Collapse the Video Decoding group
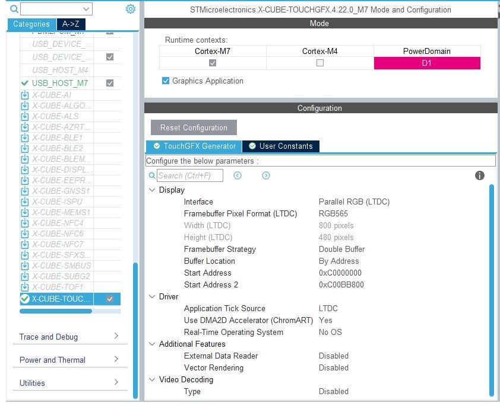Image resolution: width=500 pixels, height=406 pixels. point(152,379)
